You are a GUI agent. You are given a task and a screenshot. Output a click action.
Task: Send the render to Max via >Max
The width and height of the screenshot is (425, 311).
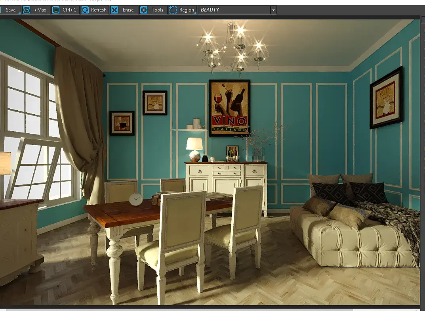click(36, 10)
